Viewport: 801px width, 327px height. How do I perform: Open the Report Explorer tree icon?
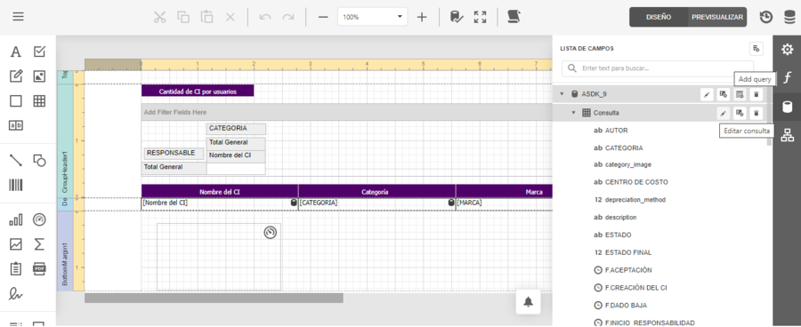pyautogui.click(x=788, y=135)
